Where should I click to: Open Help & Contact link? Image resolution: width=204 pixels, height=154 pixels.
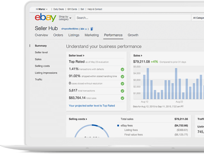click(95, 9)
